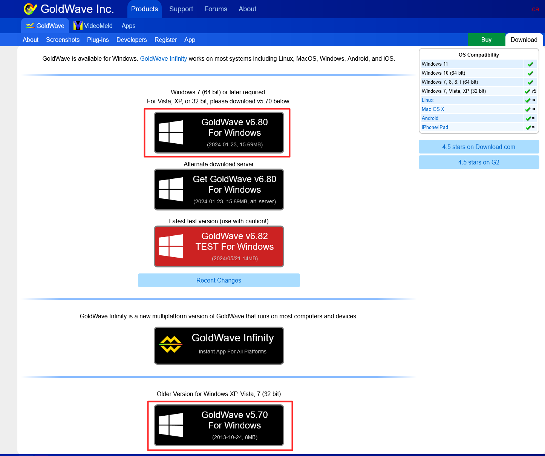Open the Mac OS X compatibility link
The image size is (545, 456).
433,109
